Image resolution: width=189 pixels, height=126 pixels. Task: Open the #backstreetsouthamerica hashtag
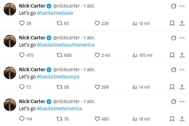pyautogui.click(x=65, y=45)
